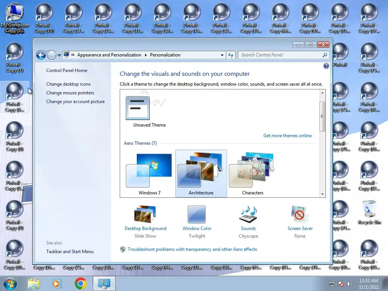
Task: Expand the breadcrumb chevron after Appearance and Personalization
Action: pyautogui.click(x=145, y=55)
